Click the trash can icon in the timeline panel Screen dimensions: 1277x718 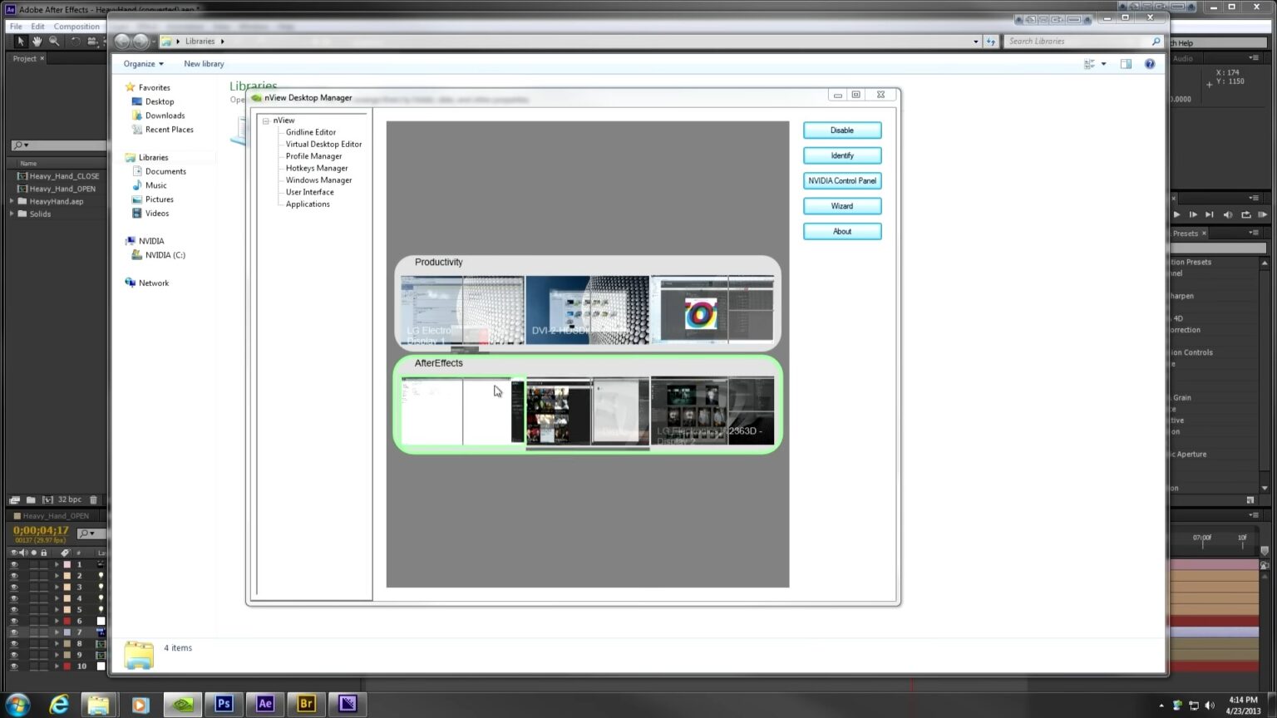(x=93, y=499)
